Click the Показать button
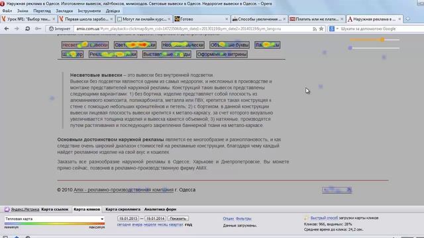 (x=178, y=219)
